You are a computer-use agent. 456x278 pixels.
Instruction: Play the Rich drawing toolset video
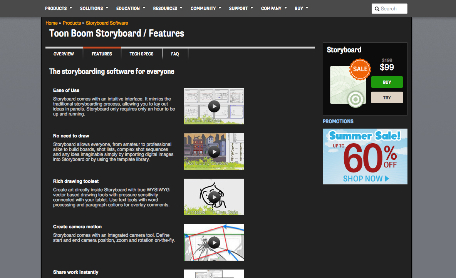pyautogui.click(x=214, y=197)
